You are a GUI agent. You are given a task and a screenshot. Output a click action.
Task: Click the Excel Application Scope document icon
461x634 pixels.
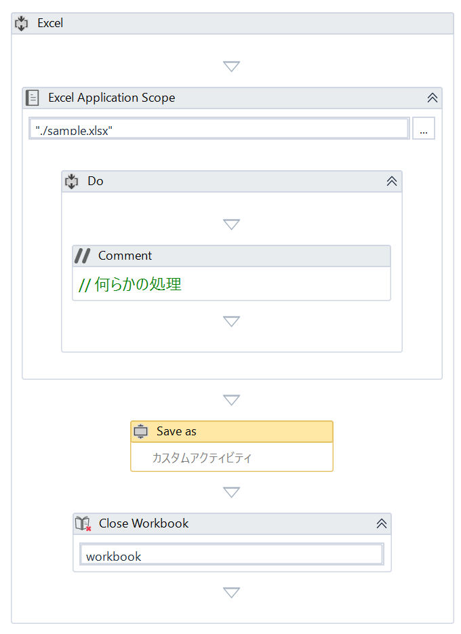pyautogui.click(x=33, y=98)
